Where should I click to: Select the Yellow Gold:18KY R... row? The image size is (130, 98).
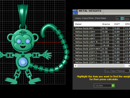coord(102,42)
